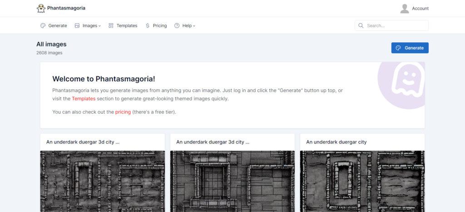Open the middle duergar 3d city image
Screen dimensions: 465x212
(232, 182)
